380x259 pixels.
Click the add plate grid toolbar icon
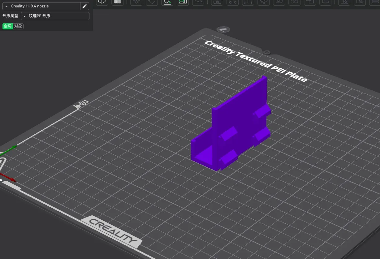(x=117, y=2)
